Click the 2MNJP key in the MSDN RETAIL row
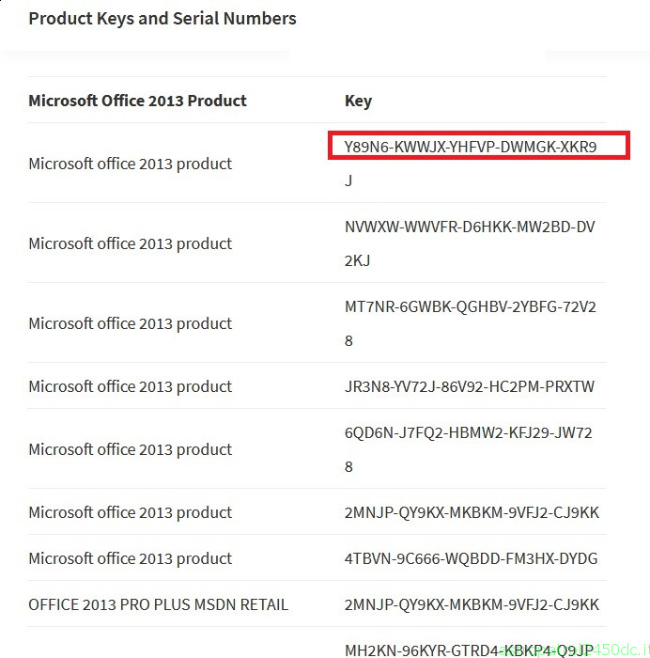Viewport: 650px width, 658px height. coord(472,604)
